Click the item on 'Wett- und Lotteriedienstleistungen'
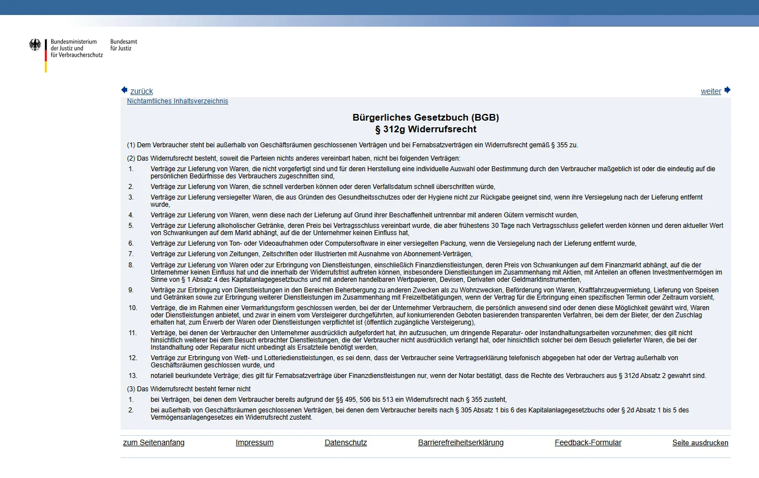 (x=415, y=361)
